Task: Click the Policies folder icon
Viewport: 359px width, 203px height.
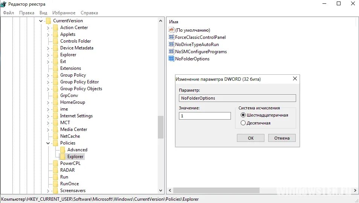Action: (55, 143)
